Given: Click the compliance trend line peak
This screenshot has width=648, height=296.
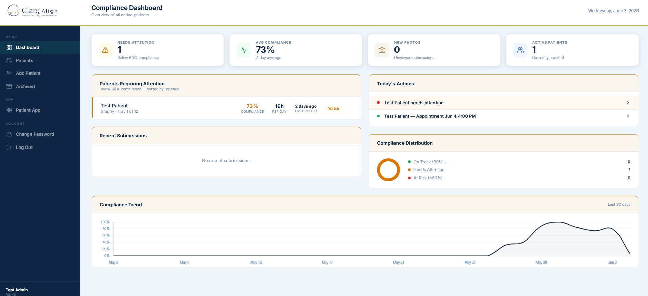Looking at the screenshot, I should pyautogui.click(x=557, y=222).
